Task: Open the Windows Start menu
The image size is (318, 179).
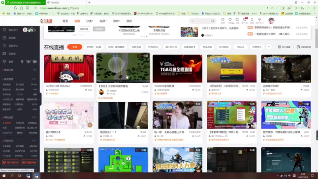Action: tap(4, 175)
